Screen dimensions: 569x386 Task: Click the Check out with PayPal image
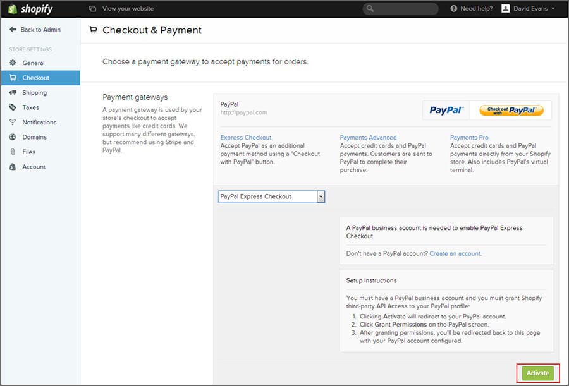tap(511, 111)
